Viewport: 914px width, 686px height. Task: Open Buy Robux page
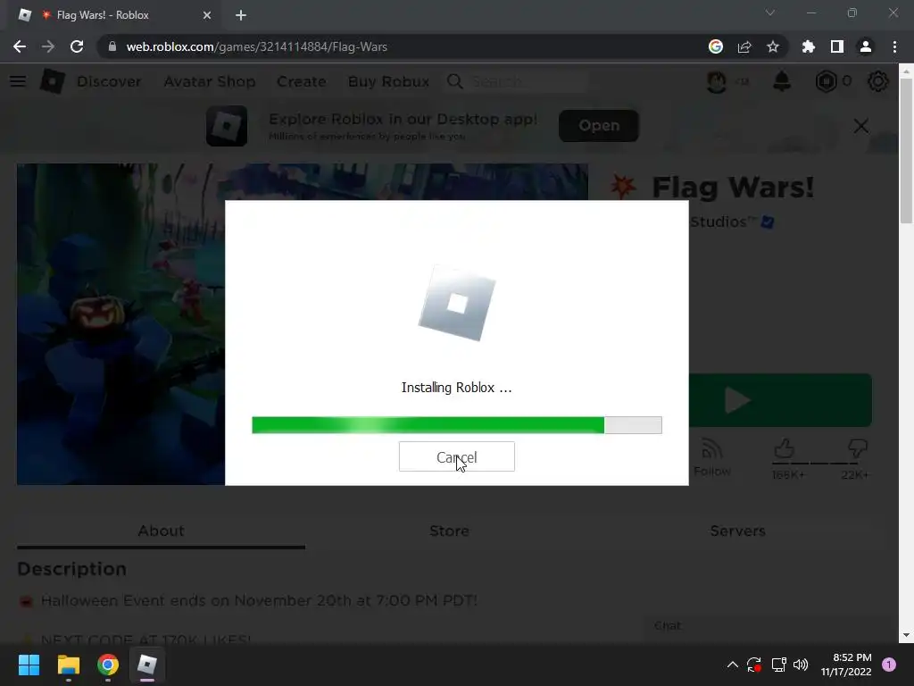[x=389, y=81]
